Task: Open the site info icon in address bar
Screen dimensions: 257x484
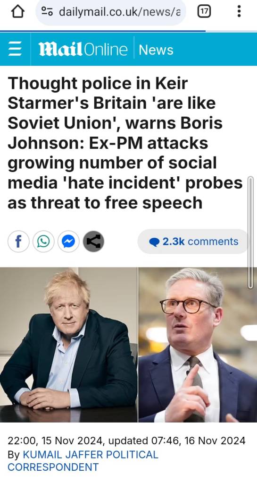Action: pyautogui.click(x=48, y=12)
